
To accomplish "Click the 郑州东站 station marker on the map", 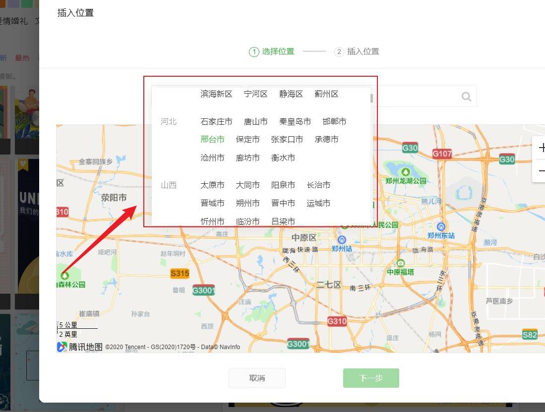I will [x=441, y=227].
